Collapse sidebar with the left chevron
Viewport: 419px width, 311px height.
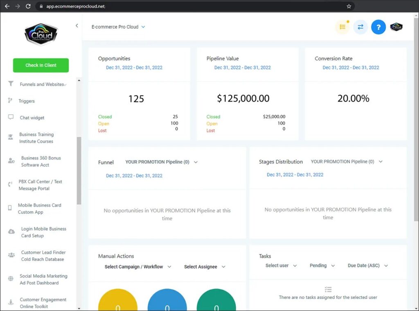click(77, 26)
